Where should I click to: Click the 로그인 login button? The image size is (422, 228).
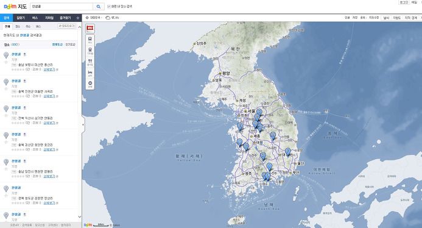(404, 2)
